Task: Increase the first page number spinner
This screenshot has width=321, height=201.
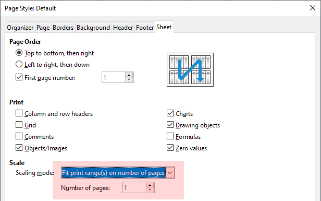Action: [x=129, y=75]
